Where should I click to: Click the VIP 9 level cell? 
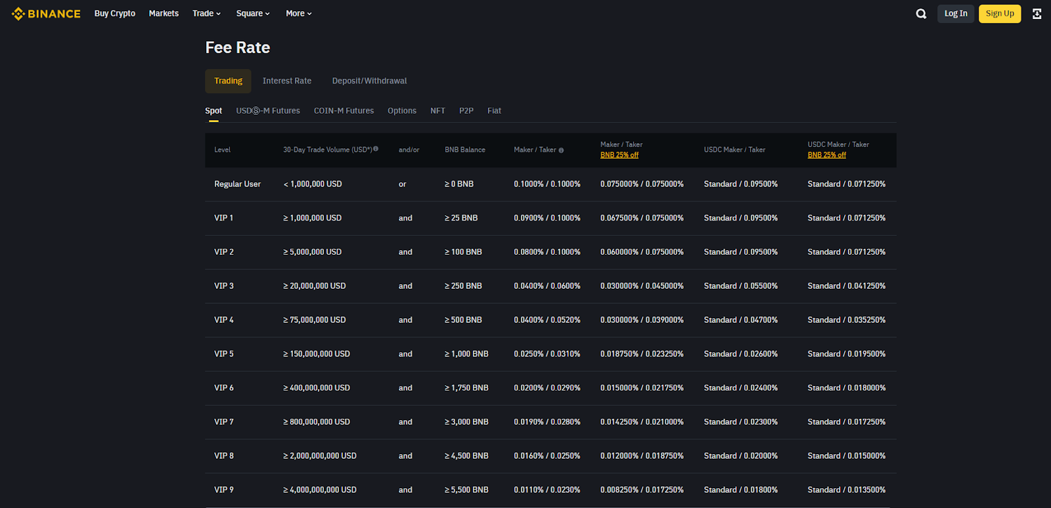(224, 490)
